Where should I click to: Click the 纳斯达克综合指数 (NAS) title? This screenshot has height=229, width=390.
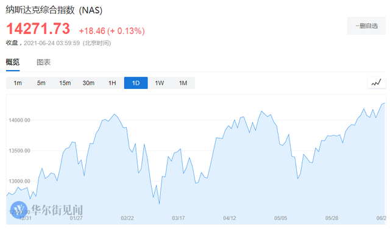click(54, 10)
